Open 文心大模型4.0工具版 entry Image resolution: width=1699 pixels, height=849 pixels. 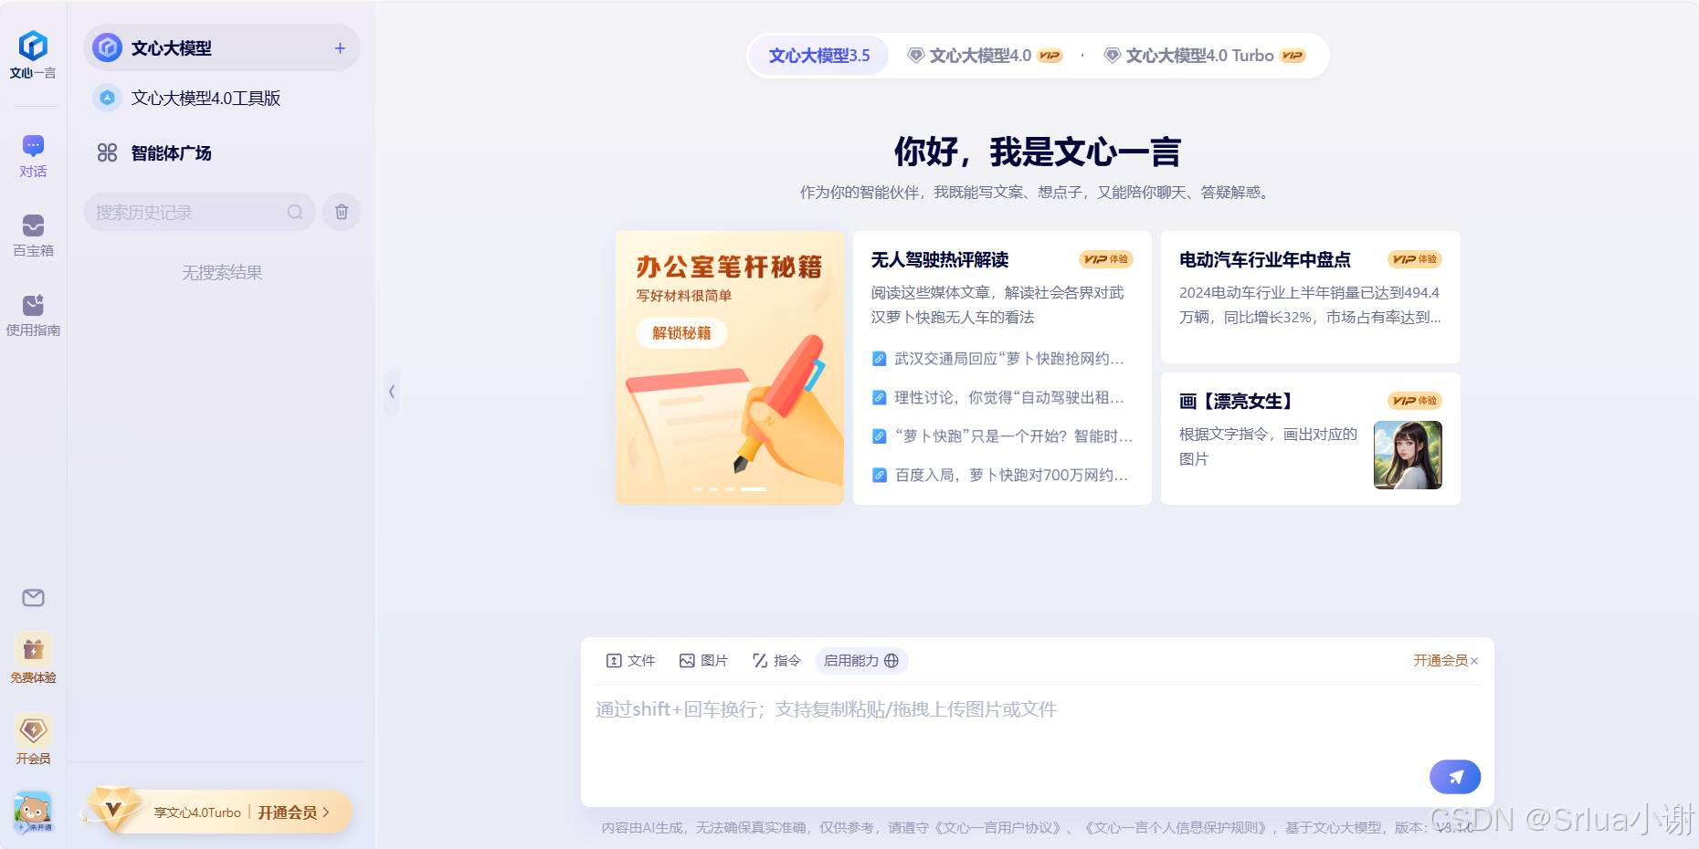click(x=222, y=98)
